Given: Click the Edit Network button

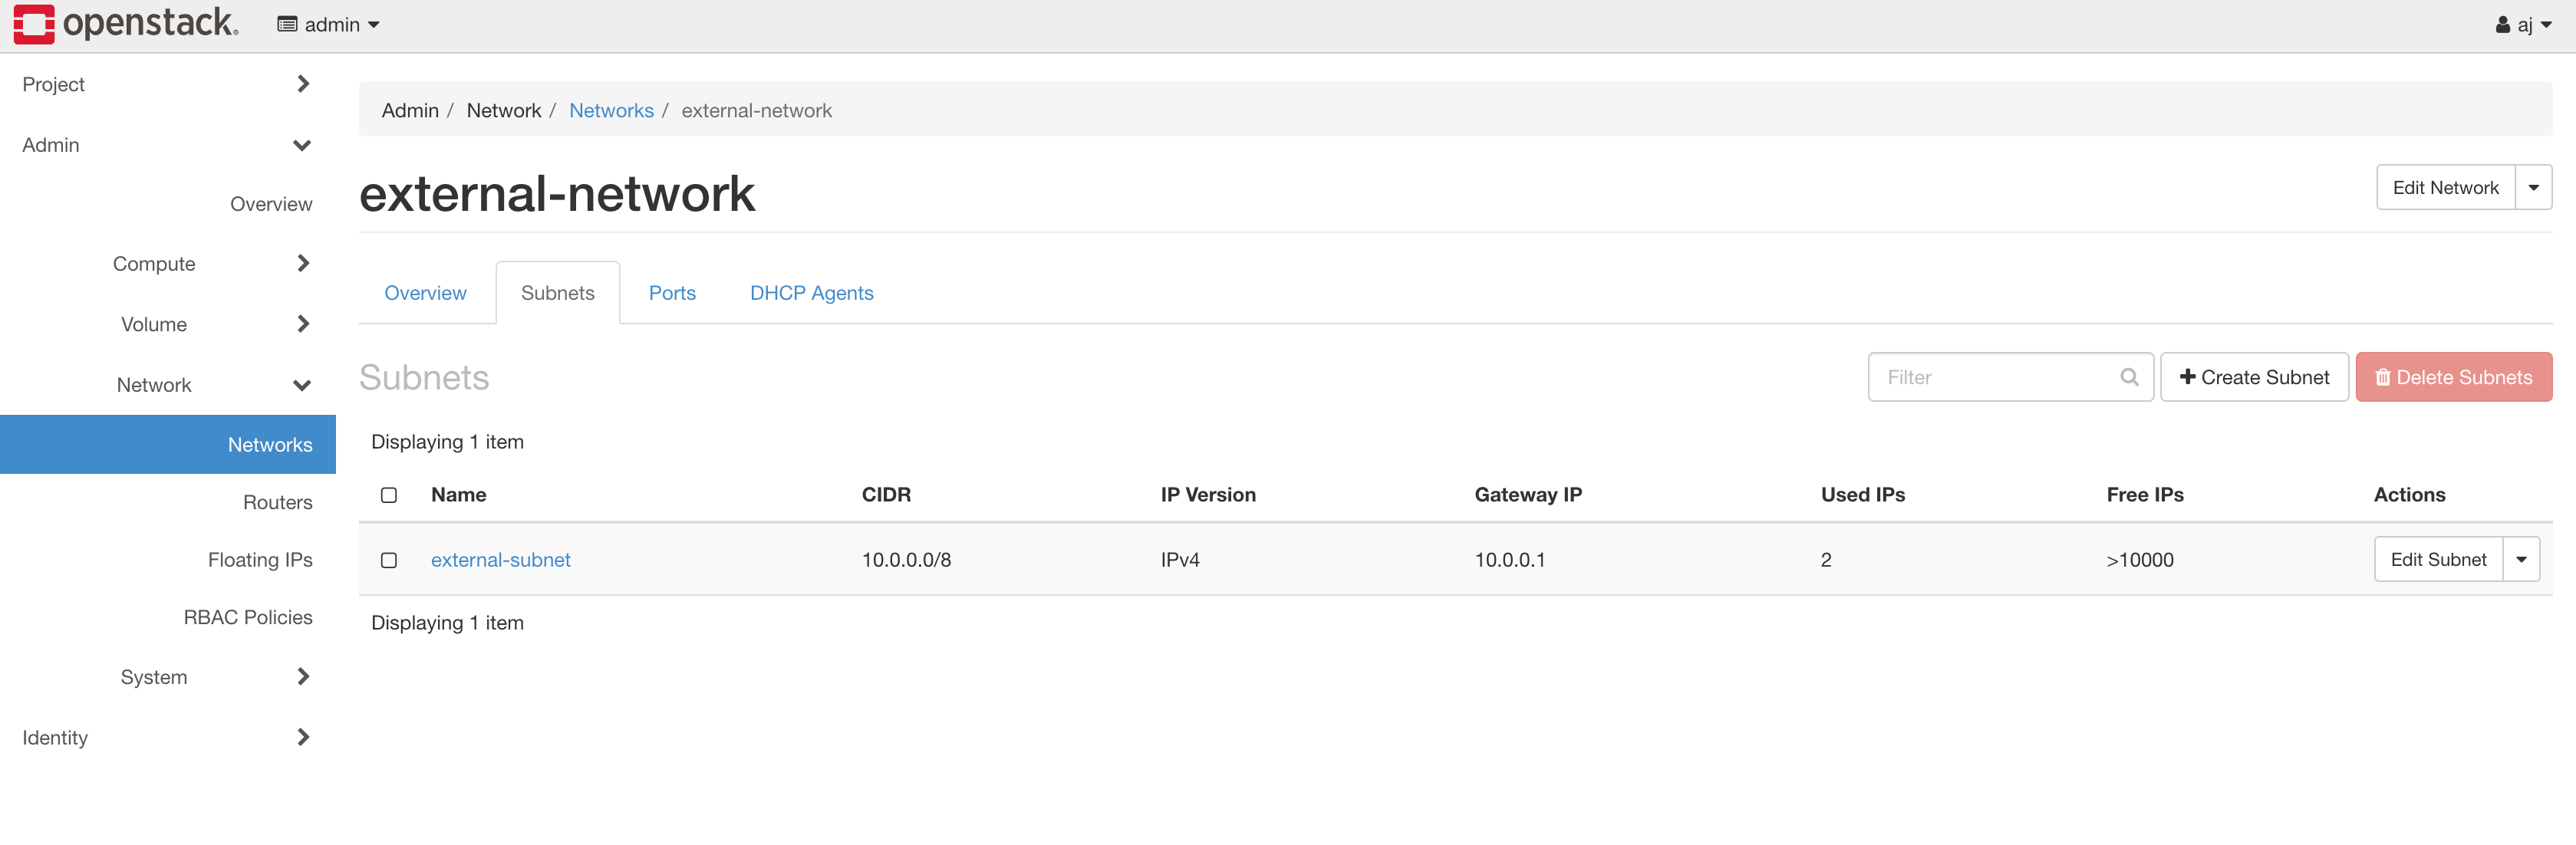Looking at the screenshot, I should (2444, 188).
